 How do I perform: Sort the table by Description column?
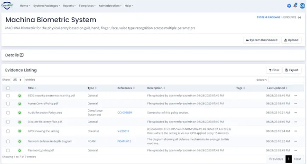(156, 88)
